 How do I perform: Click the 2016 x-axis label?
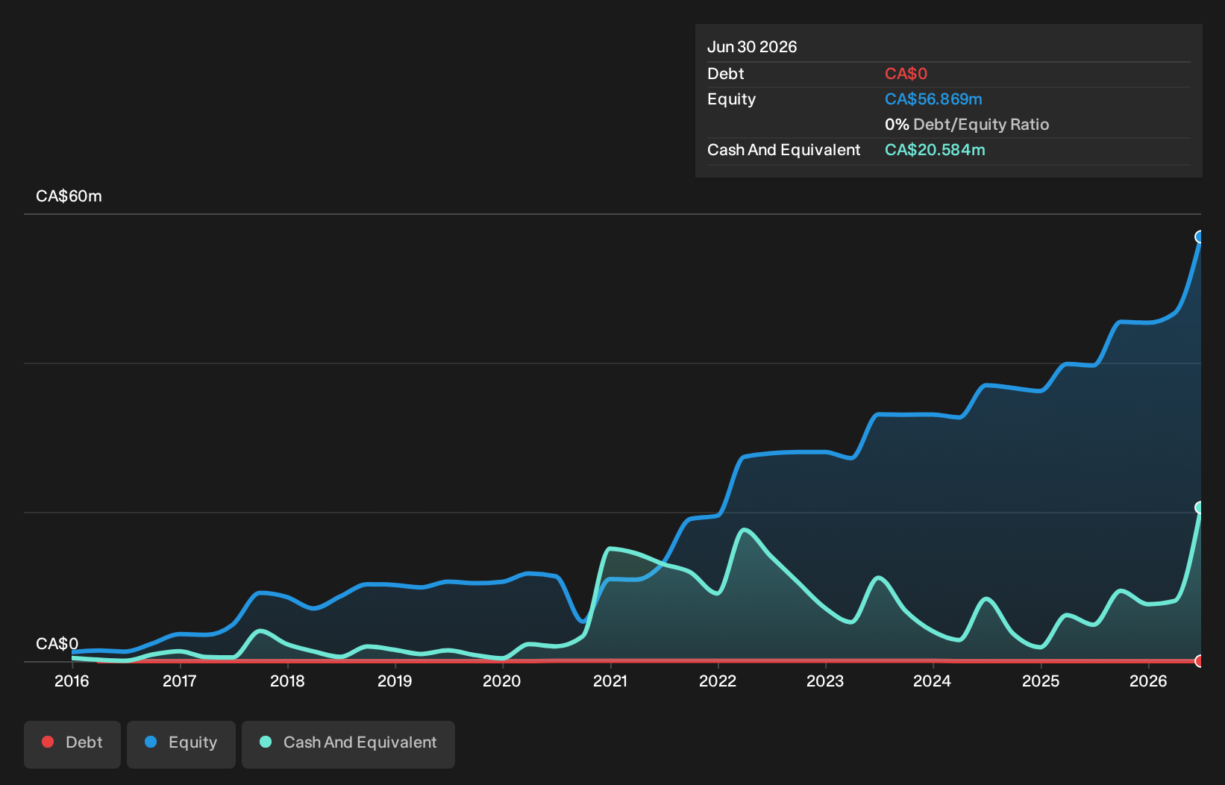click(72, 681)
